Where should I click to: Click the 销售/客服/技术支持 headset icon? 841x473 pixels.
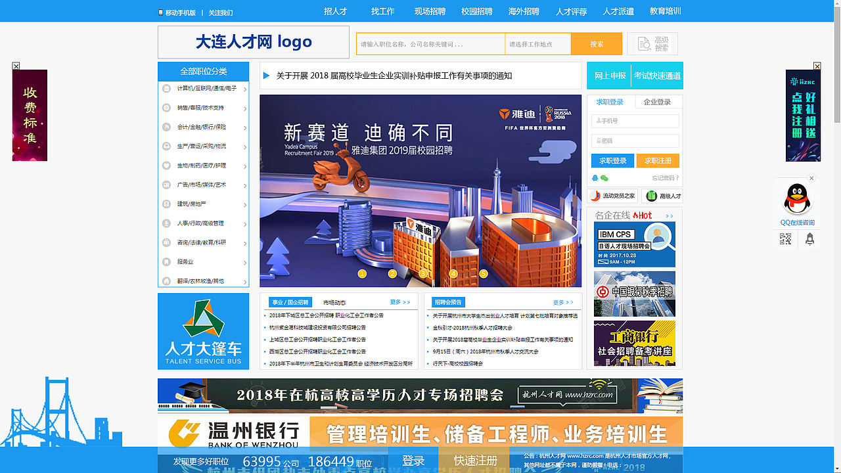click(167, 108)
